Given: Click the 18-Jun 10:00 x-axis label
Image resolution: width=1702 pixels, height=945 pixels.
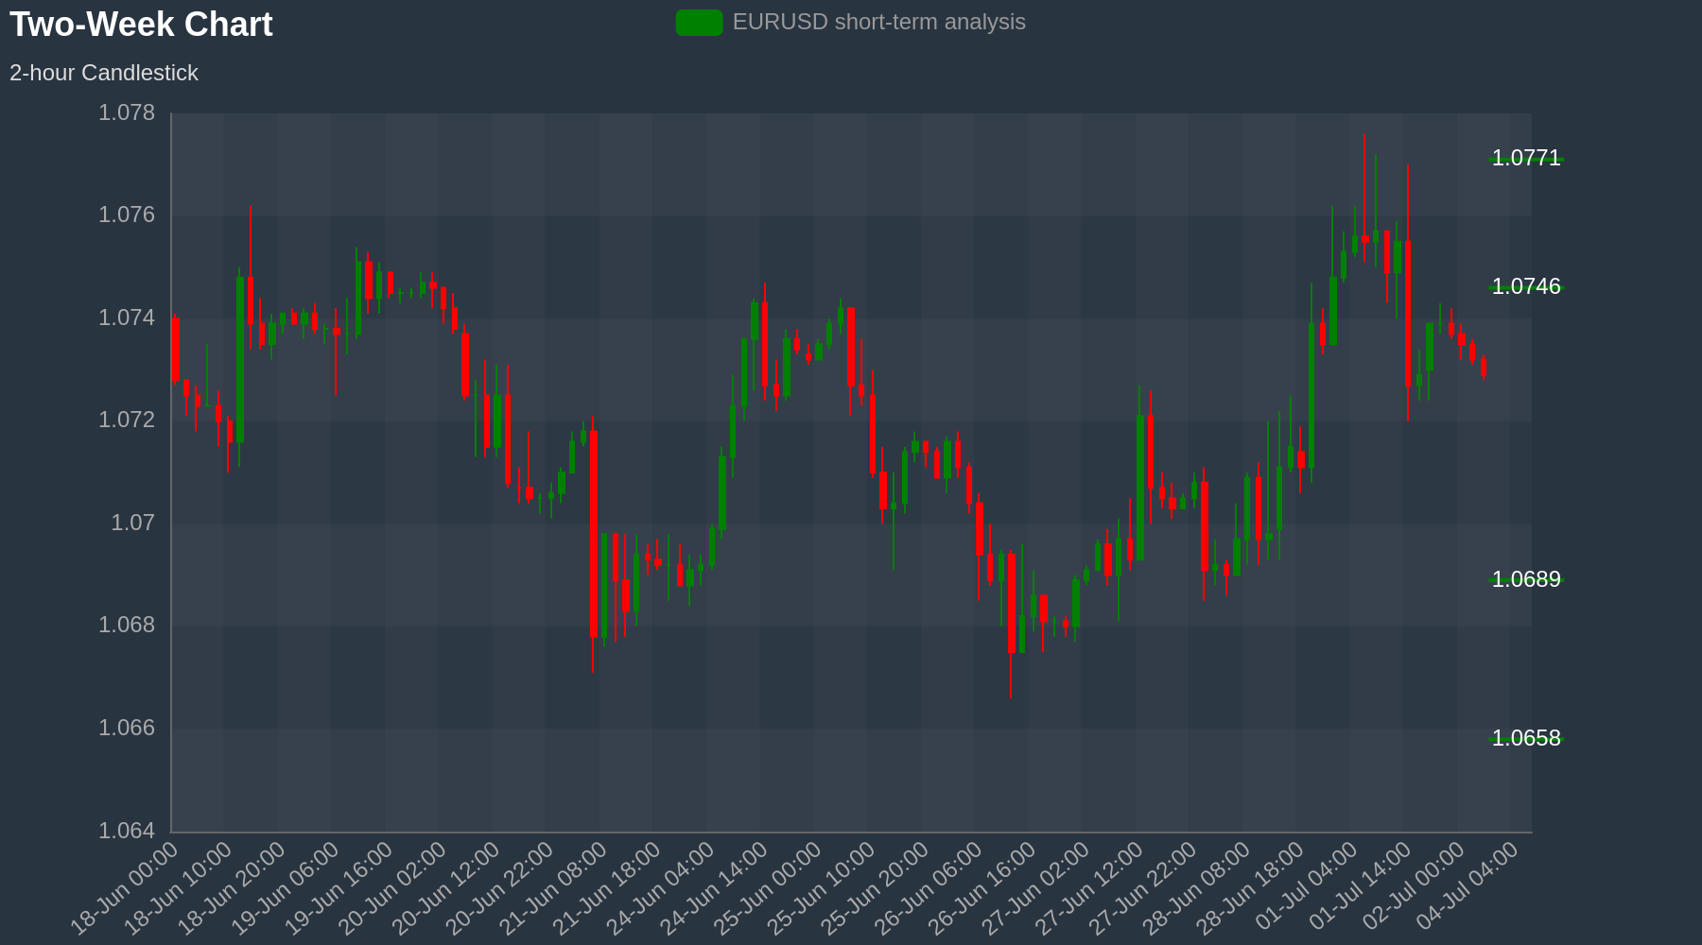Looking at the screenshot, I should click(178, 889).
